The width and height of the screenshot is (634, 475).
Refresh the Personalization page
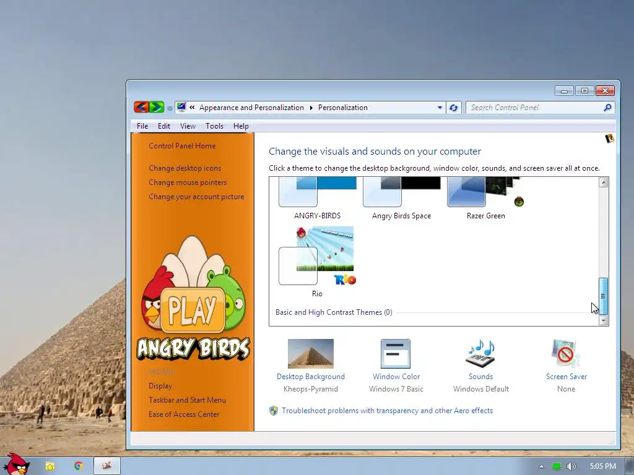coord(453,108)
